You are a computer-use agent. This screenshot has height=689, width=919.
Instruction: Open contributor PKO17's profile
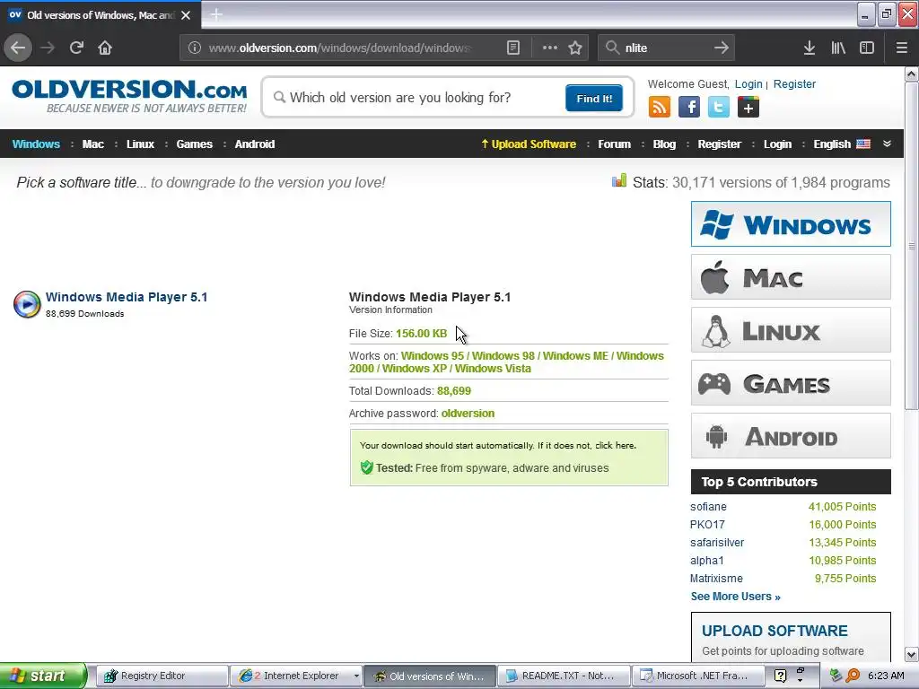point(707,524)
